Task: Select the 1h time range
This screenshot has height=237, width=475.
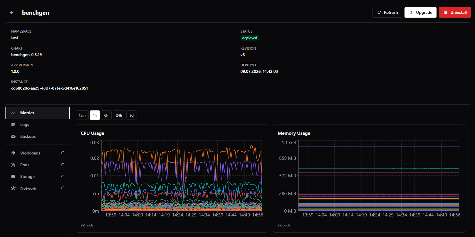Action: tap(95, 115)
